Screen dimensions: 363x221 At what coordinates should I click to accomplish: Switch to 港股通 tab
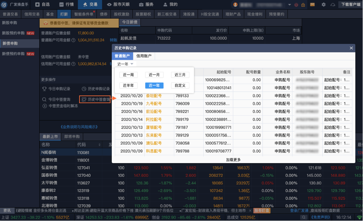click(x=189, y=14)
